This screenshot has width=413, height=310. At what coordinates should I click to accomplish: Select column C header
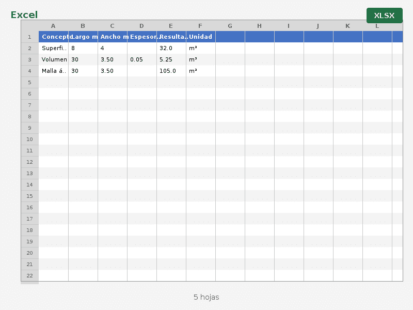pos(113,26)
